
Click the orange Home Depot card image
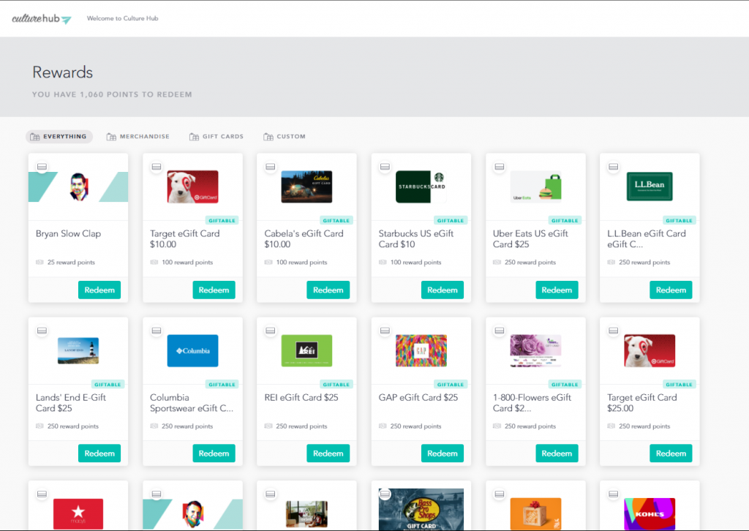[535, 513]
